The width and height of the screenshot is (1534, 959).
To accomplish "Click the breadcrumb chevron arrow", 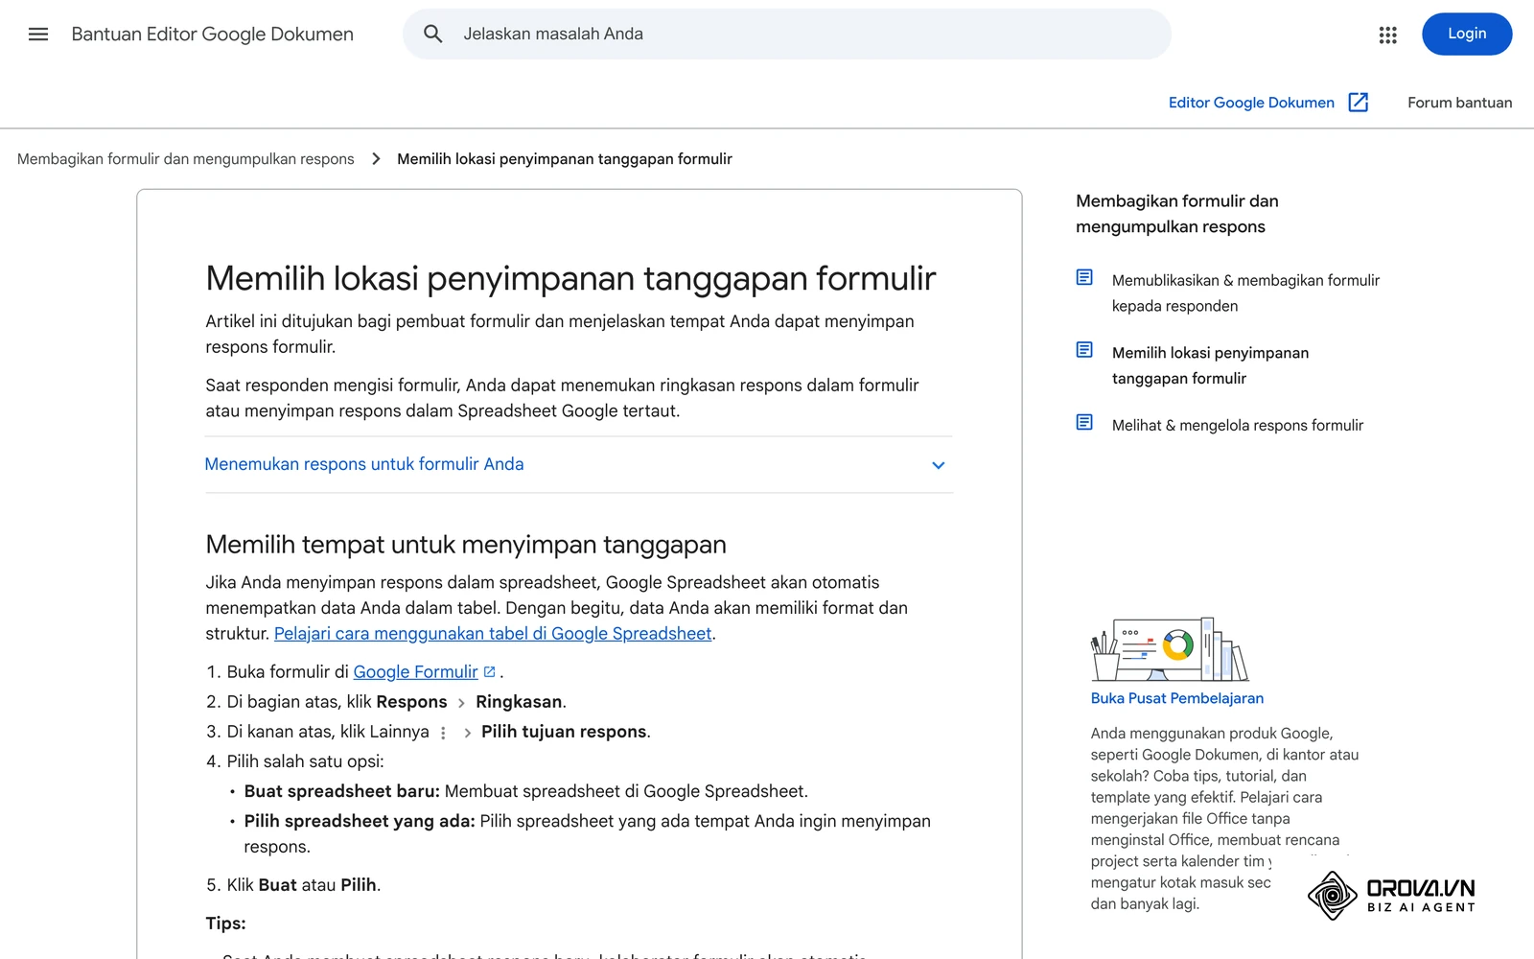I will coord(376,159).
